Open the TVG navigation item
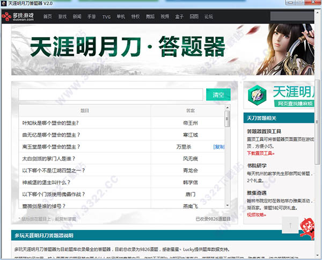 tap(107, 17)
